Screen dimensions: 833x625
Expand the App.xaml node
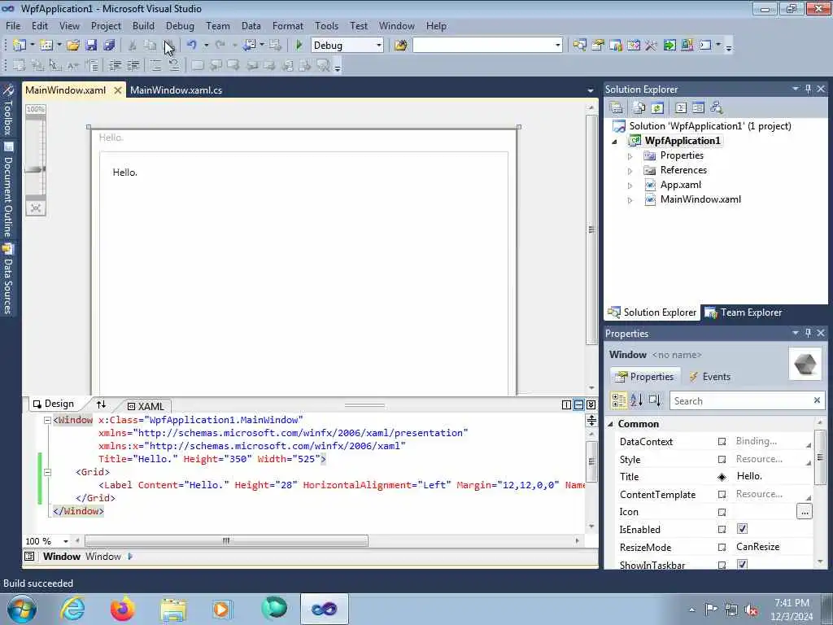630,186
